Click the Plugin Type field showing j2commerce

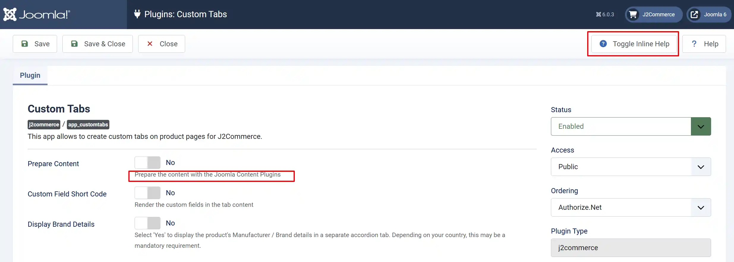pos(631,248)
